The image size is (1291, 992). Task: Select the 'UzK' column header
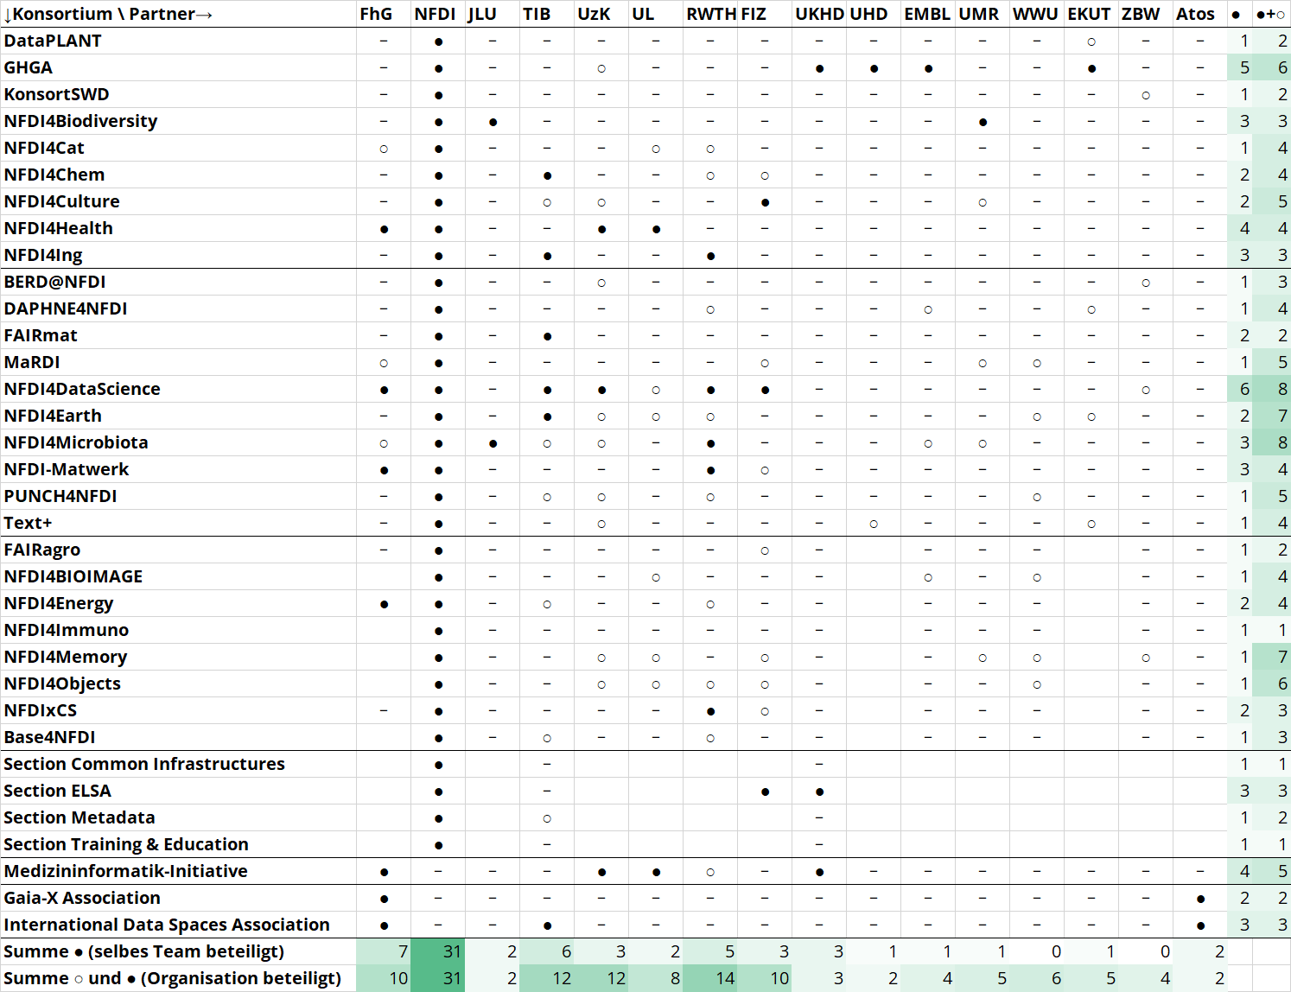(x=594, y=14)
